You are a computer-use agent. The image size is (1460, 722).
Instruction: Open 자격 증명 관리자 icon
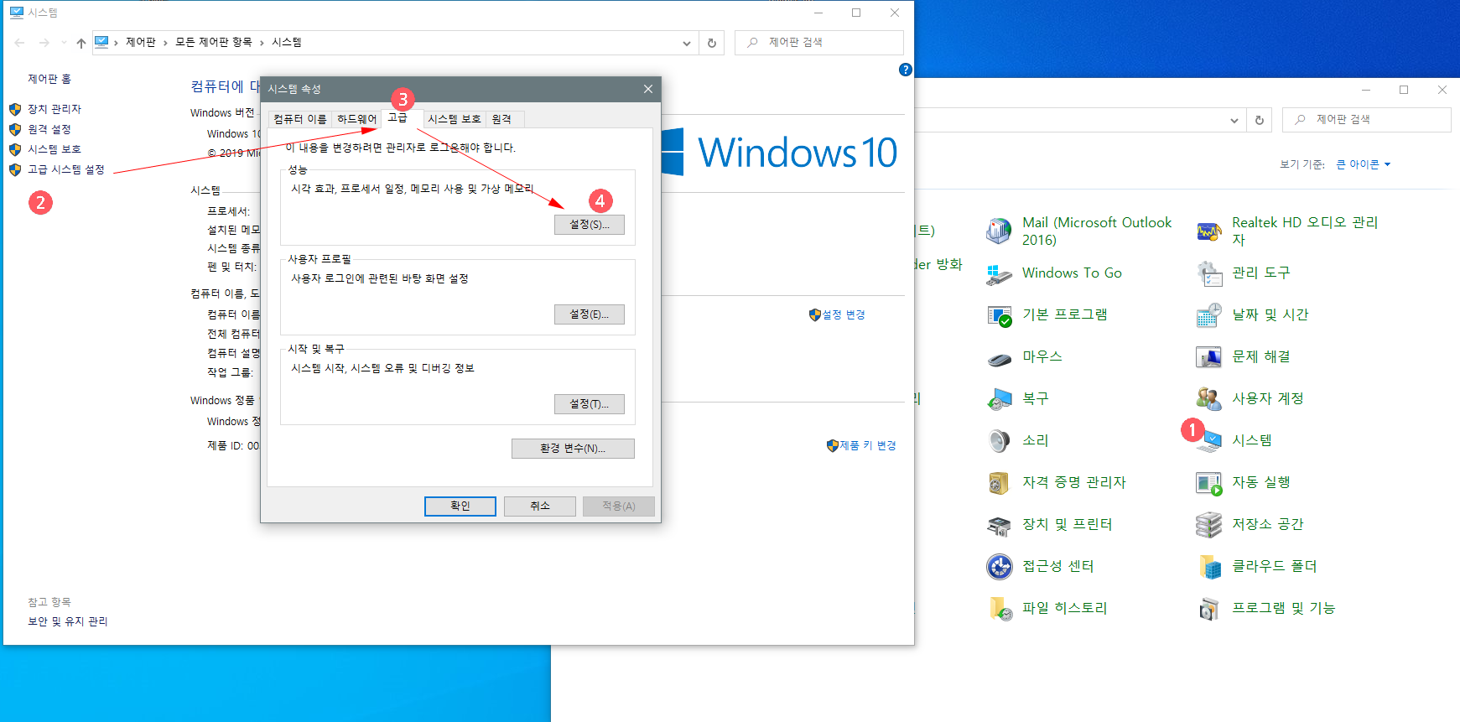click(x=999, y=483)
